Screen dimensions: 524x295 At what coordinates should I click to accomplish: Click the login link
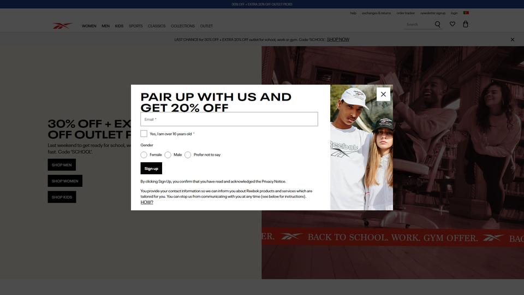[x=454, y=13]
